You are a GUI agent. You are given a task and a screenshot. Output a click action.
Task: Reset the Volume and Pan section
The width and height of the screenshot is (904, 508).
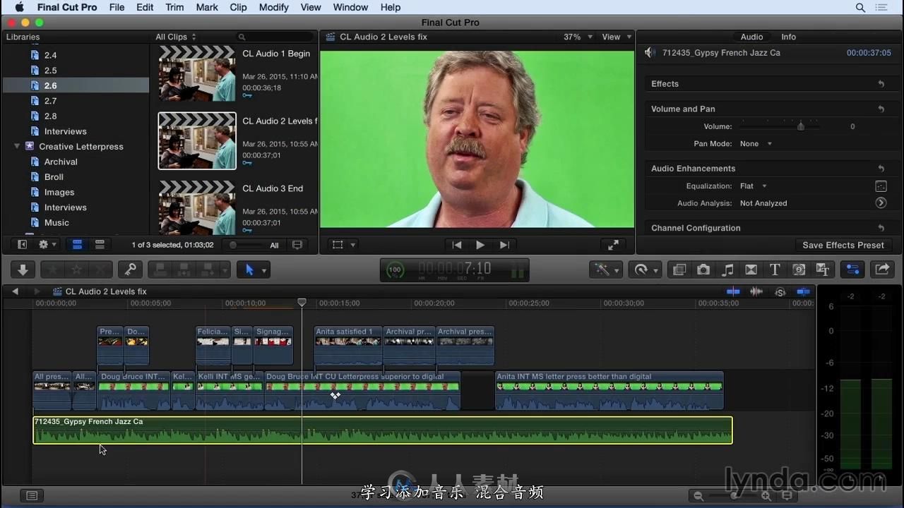pyautogui.click(x=881, y=109)
